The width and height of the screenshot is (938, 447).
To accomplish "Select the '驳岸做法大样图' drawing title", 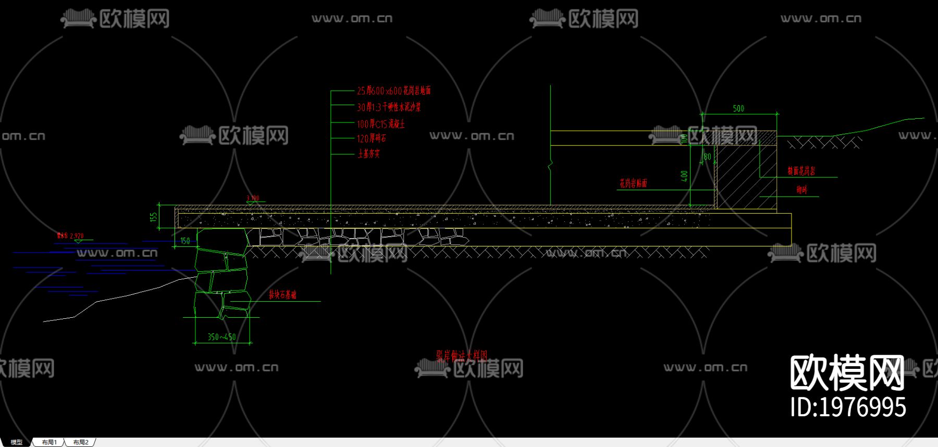I will (x=462, y=355).
